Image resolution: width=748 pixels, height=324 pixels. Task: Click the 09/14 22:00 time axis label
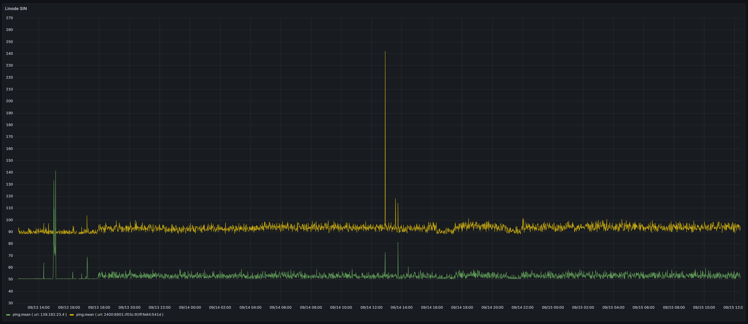(x=522, y=308)
